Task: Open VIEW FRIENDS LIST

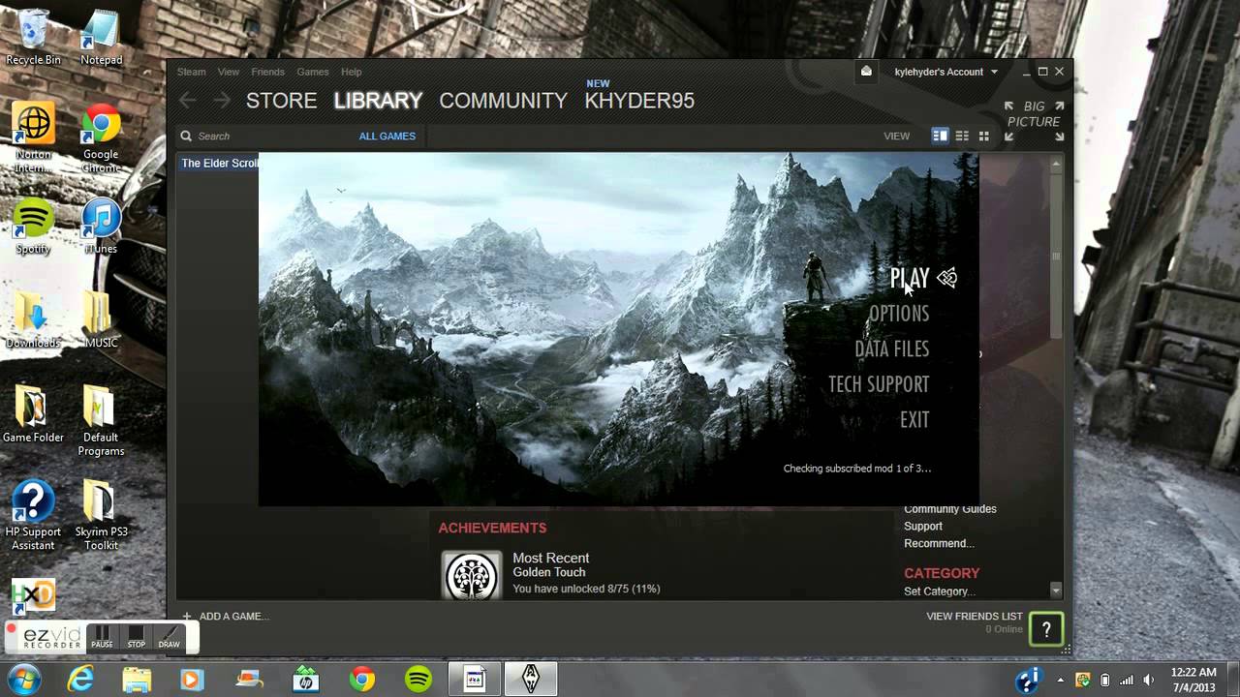Action: coord(974,616)
